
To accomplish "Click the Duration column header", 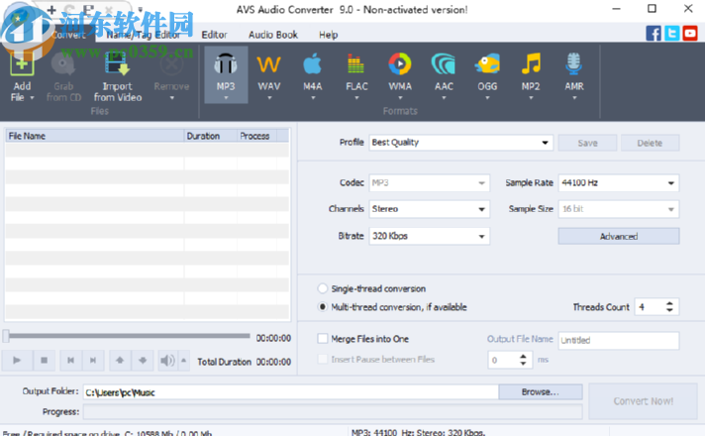I will [x=211, y=136].
